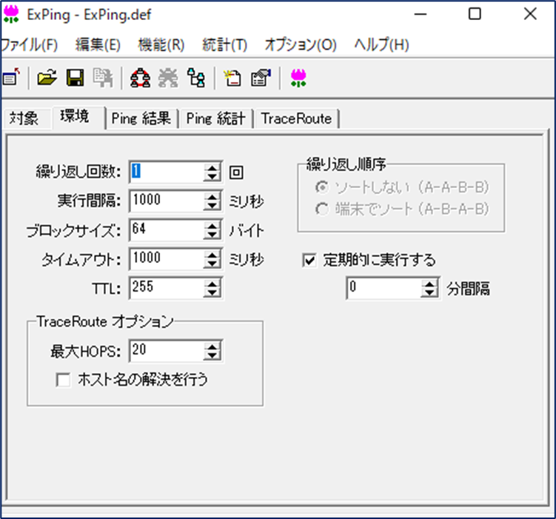Increase TTL value with the up arrow
The height and width of the screenshot is (519, 556).
212,284
